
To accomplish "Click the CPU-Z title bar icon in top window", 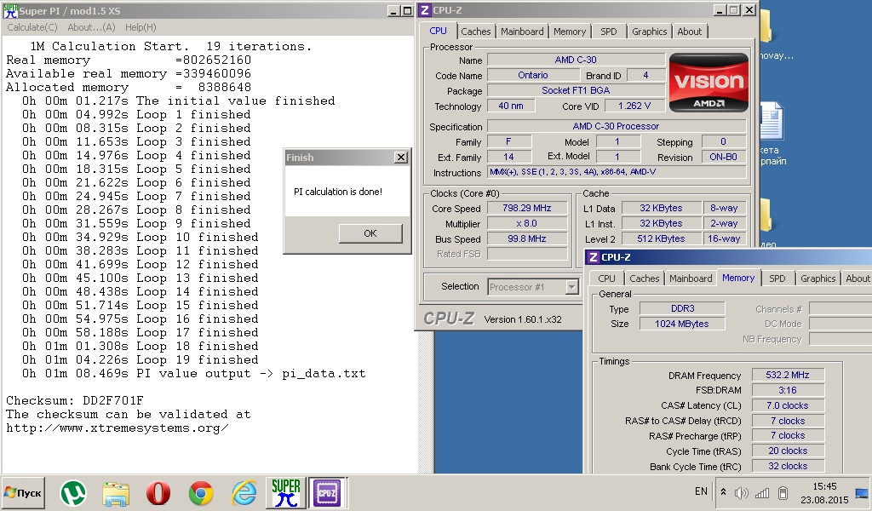I will tap(425, 10).
